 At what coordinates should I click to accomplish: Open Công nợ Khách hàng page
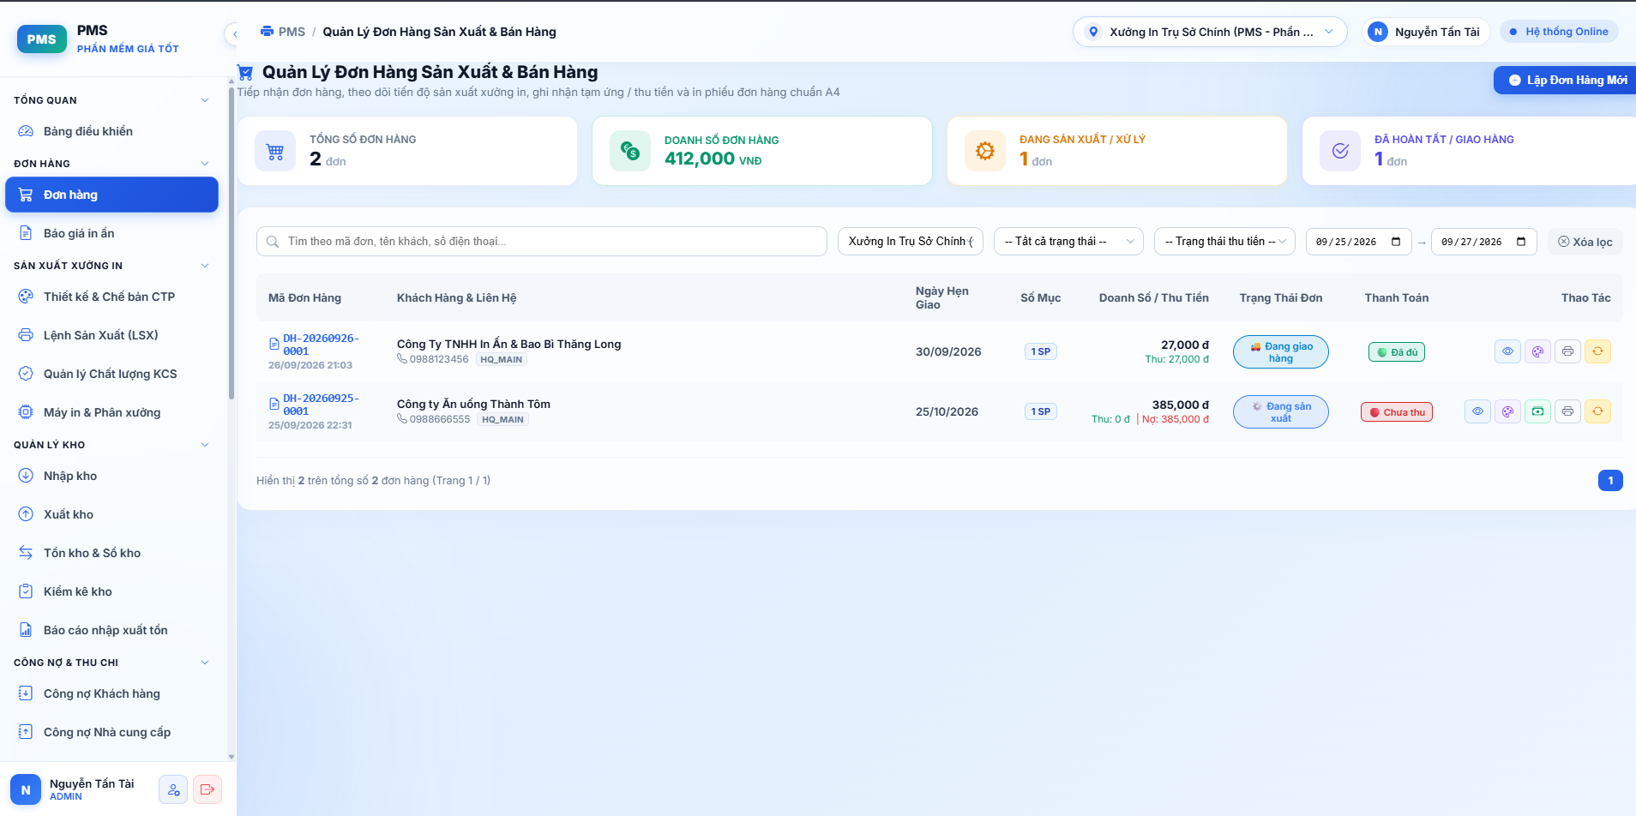[111, 693]
